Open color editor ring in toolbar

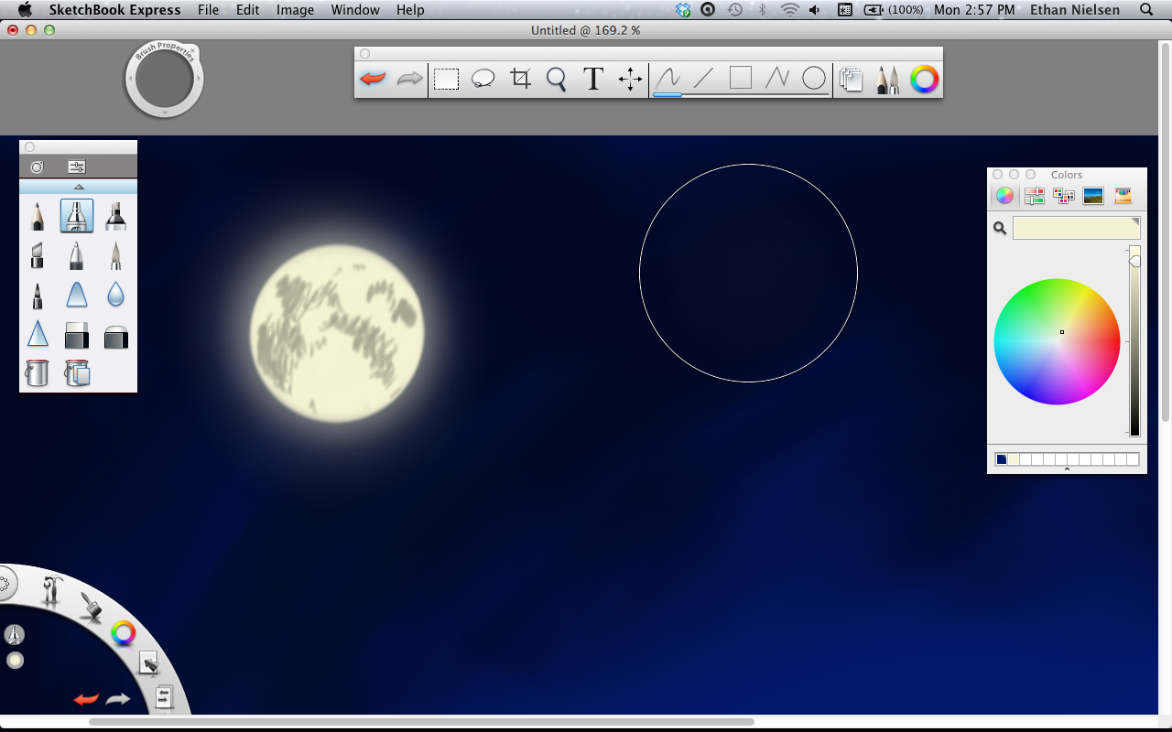[924, 80]
